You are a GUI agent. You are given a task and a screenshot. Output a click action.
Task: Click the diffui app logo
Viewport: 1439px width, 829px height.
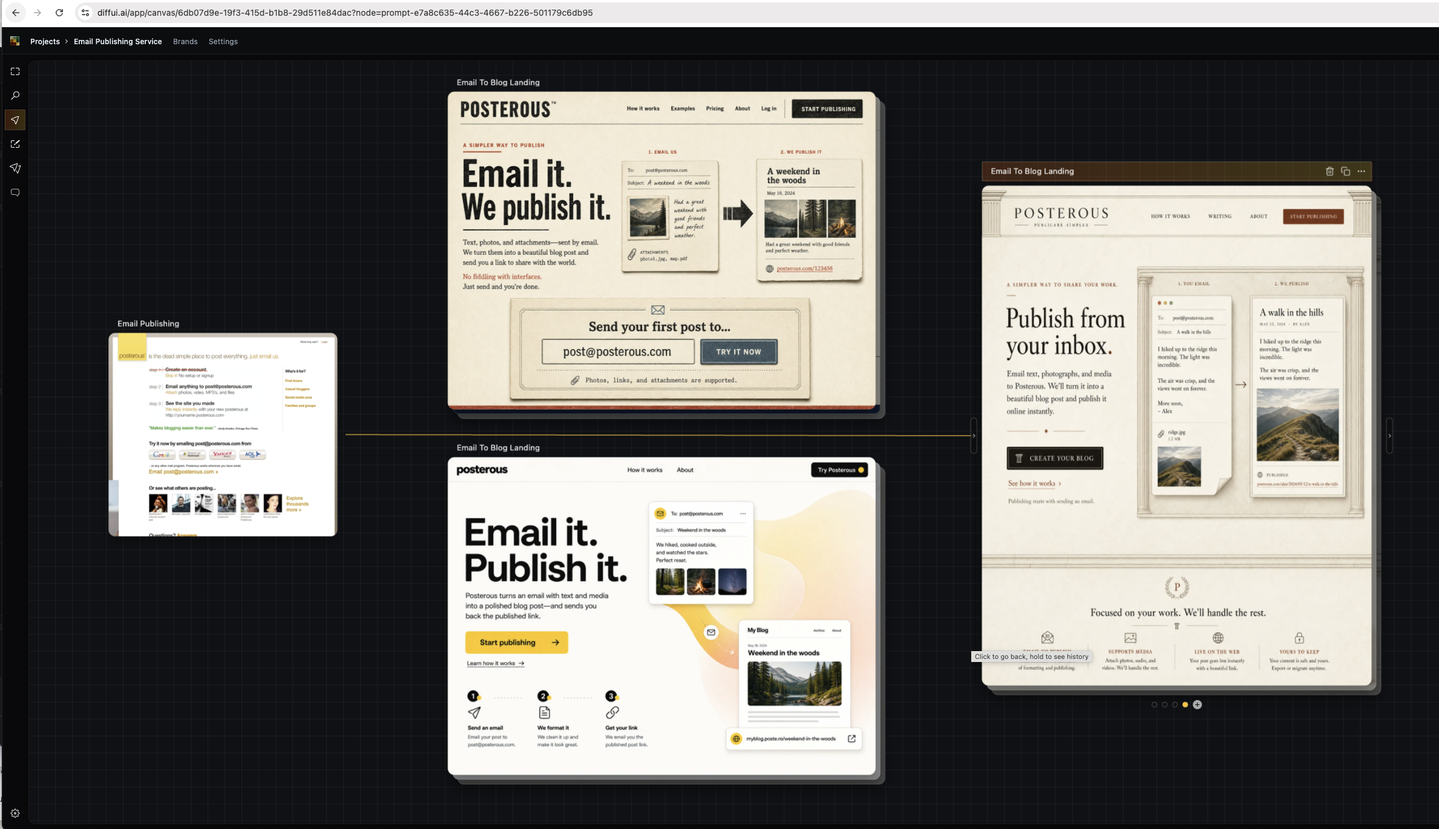pyautogui.click(x=15, y=41)
